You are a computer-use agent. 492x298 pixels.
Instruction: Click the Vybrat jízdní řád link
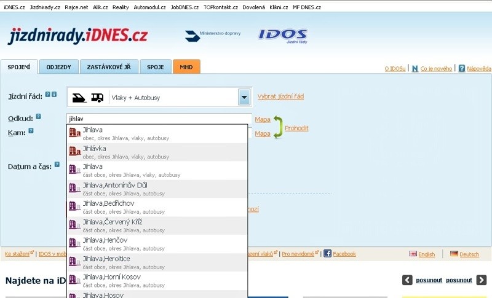(x=280, y=96)
